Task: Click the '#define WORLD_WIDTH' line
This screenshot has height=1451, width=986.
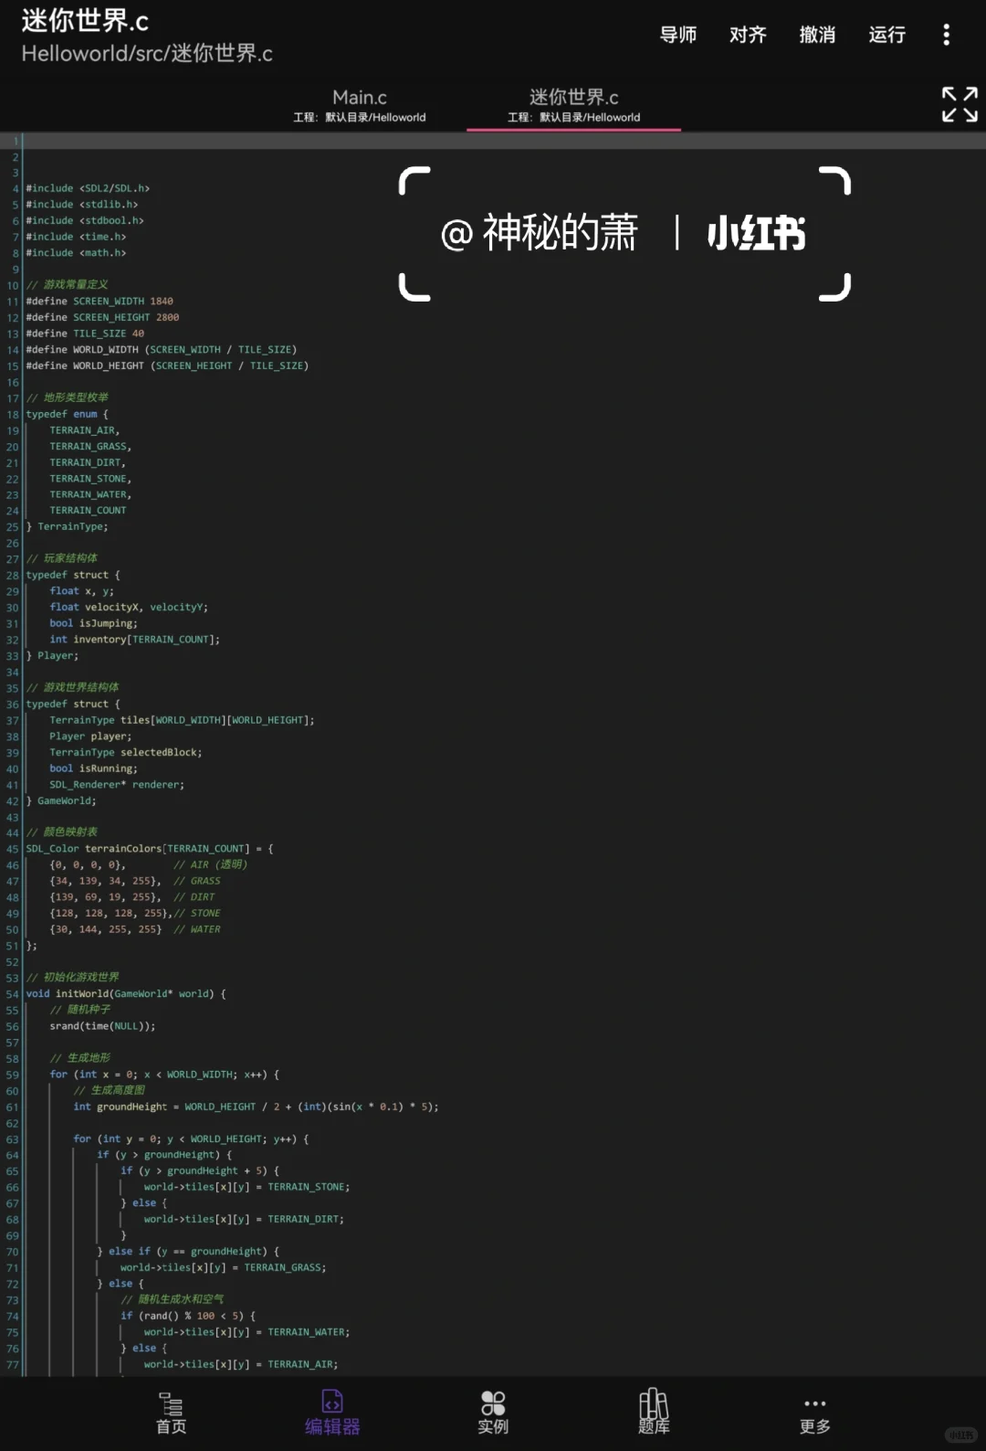Action: tap(162, 349)
